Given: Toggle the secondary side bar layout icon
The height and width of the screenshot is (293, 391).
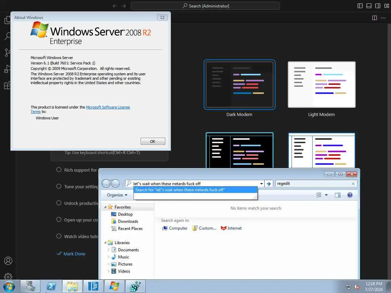Looking at the screenshot, I should [378, 6].
